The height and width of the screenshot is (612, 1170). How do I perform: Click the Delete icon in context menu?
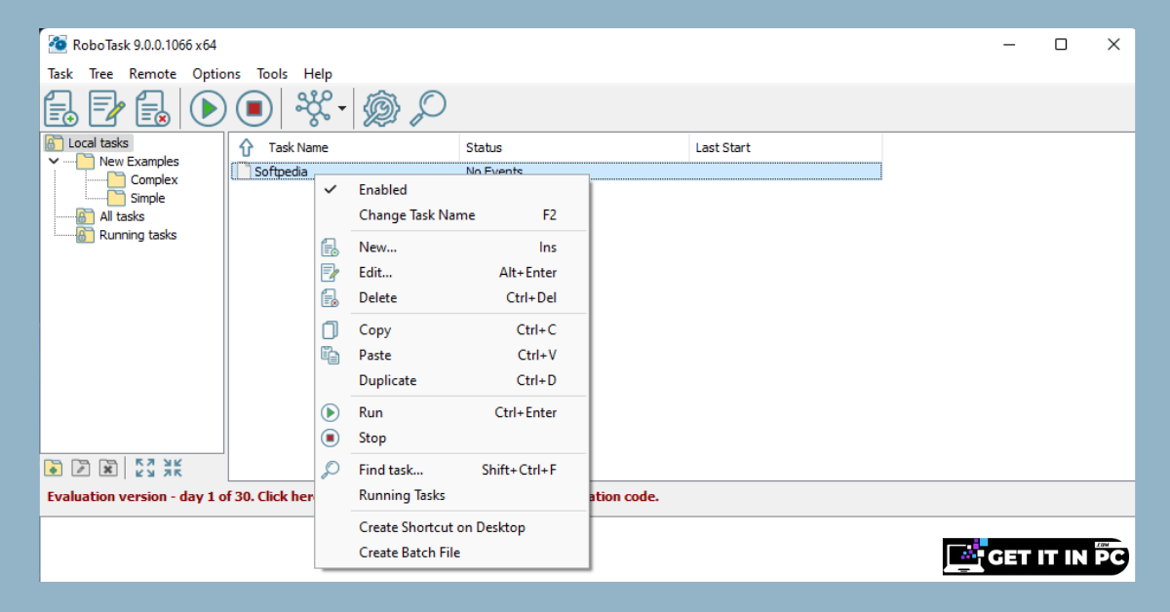pyautogui.click(x=331, y=298)
